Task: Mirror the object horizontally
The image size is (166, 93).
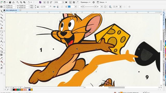Action: 54,7
